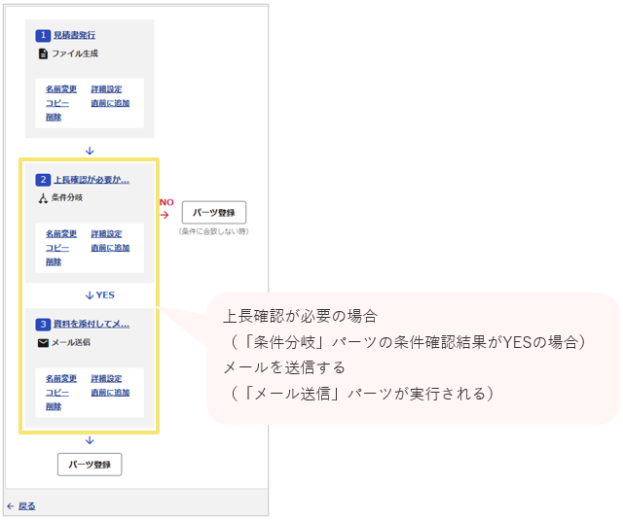This screenshot has height=520, width=623.
Task: Open the 資料を添付してメ step 3 link
Action: 92,325
